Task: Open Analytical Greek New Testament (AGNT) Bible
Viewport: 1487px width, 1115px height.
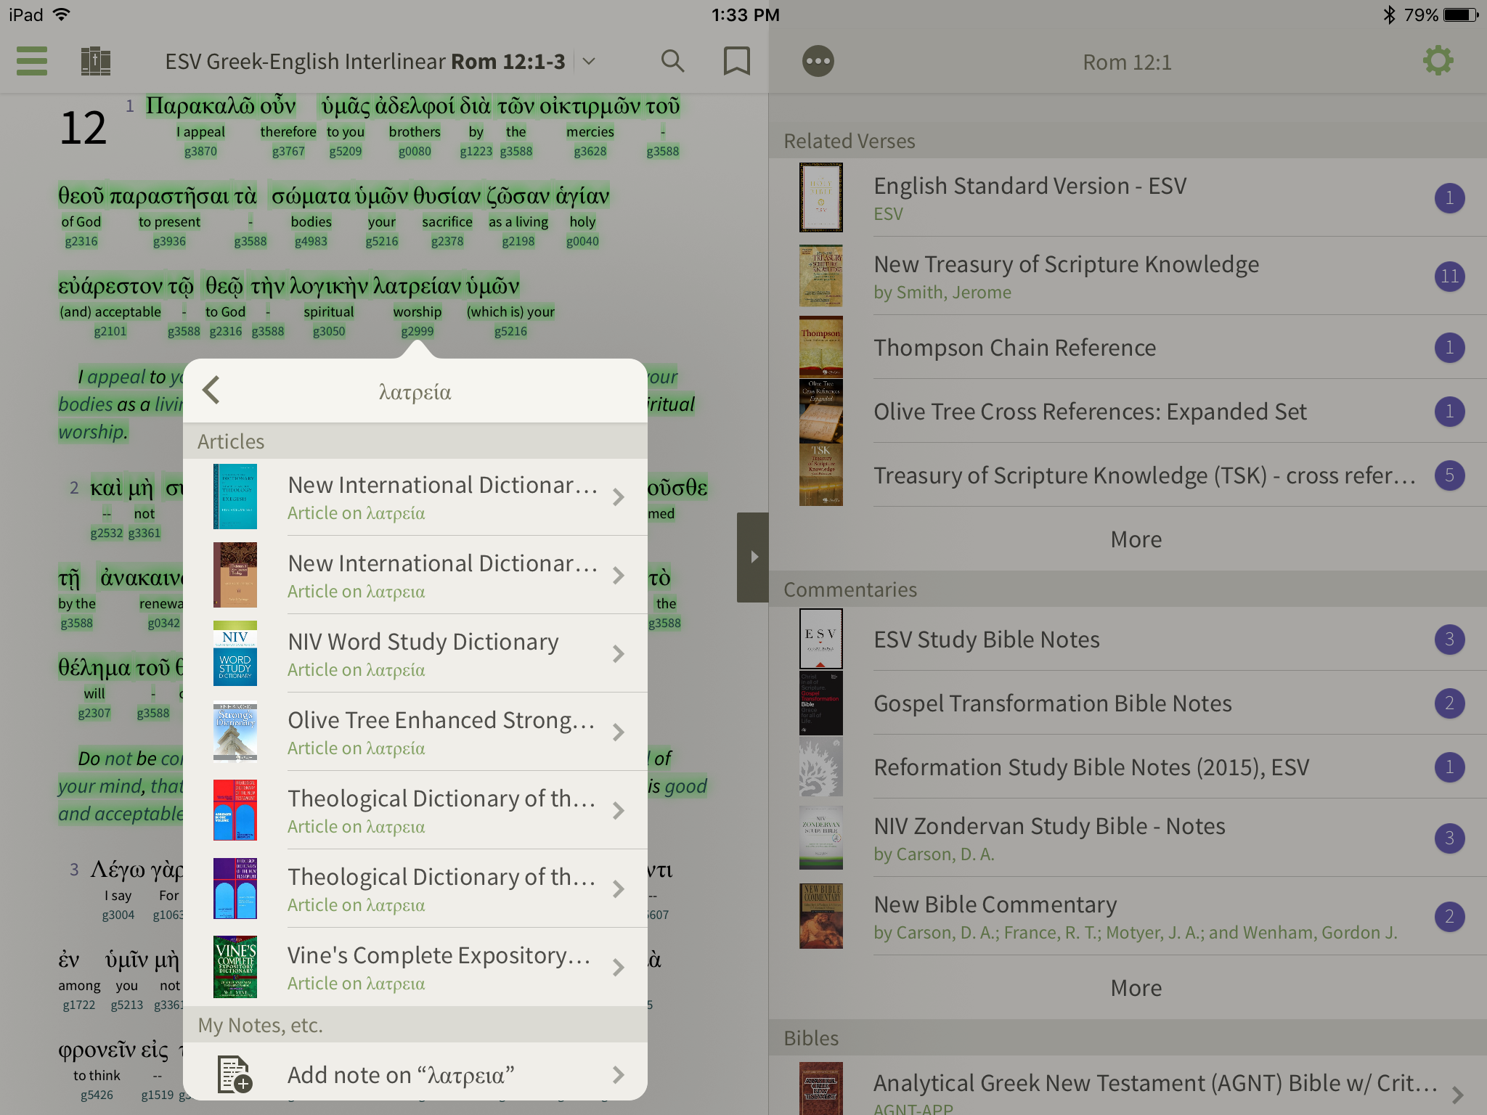Action: click(x=1128, y=1086)
